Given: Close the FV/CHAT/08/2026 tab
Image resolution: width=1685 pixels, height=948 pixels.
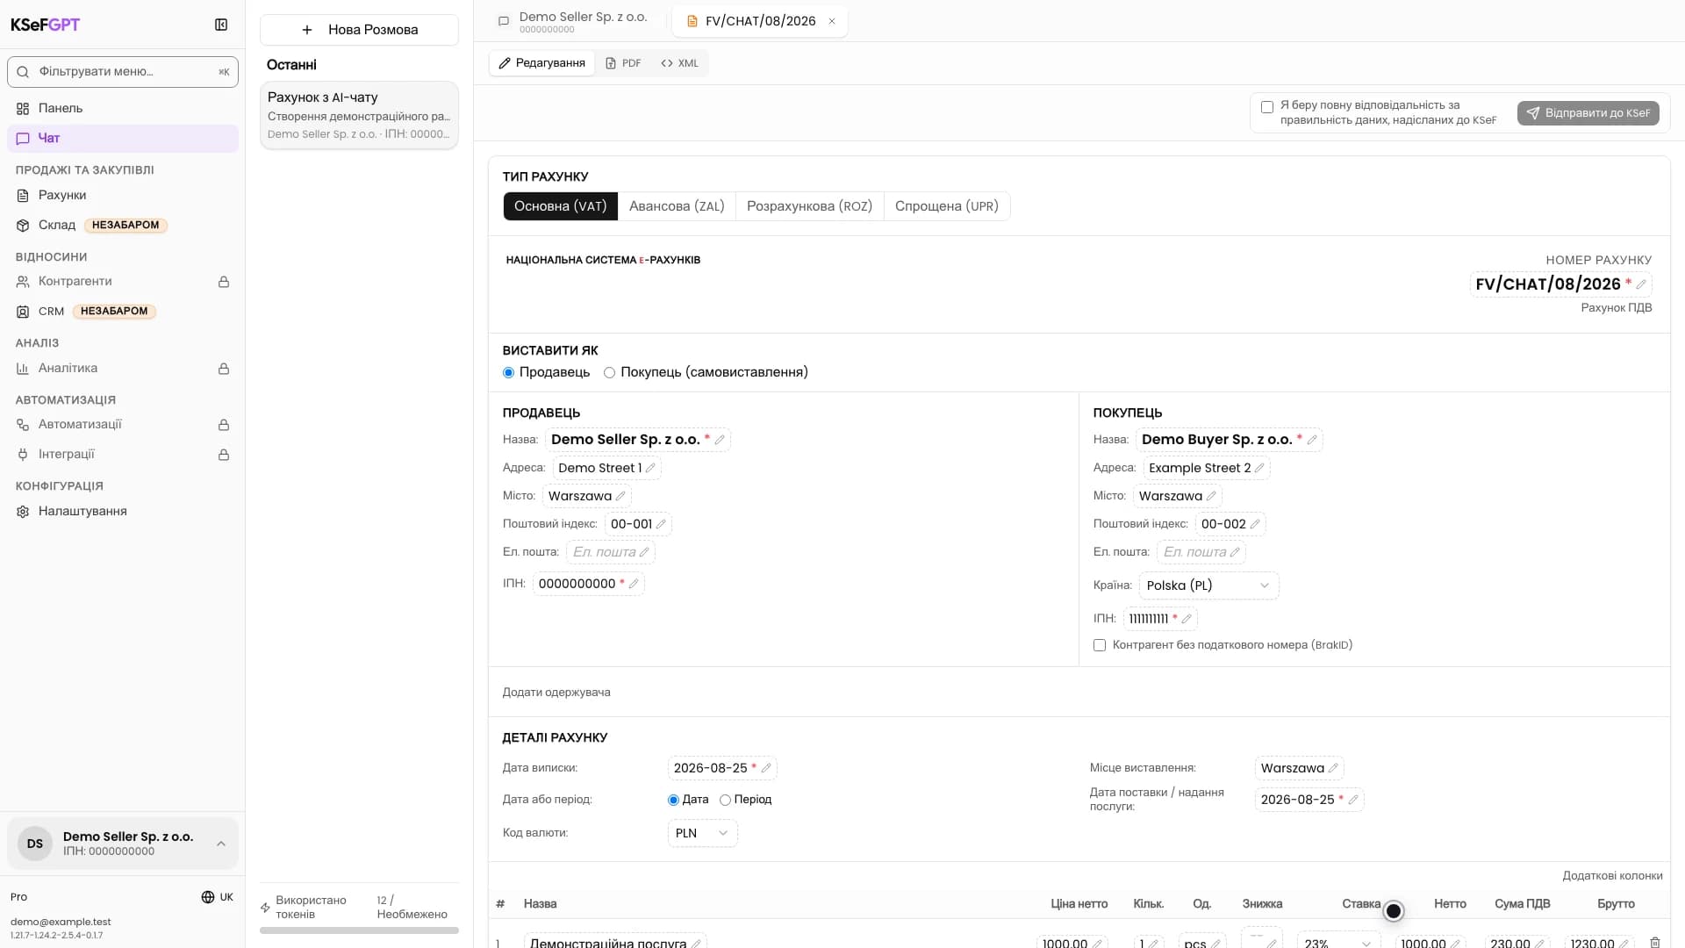Looking at the screenshot, I should (x=832, y=21).
